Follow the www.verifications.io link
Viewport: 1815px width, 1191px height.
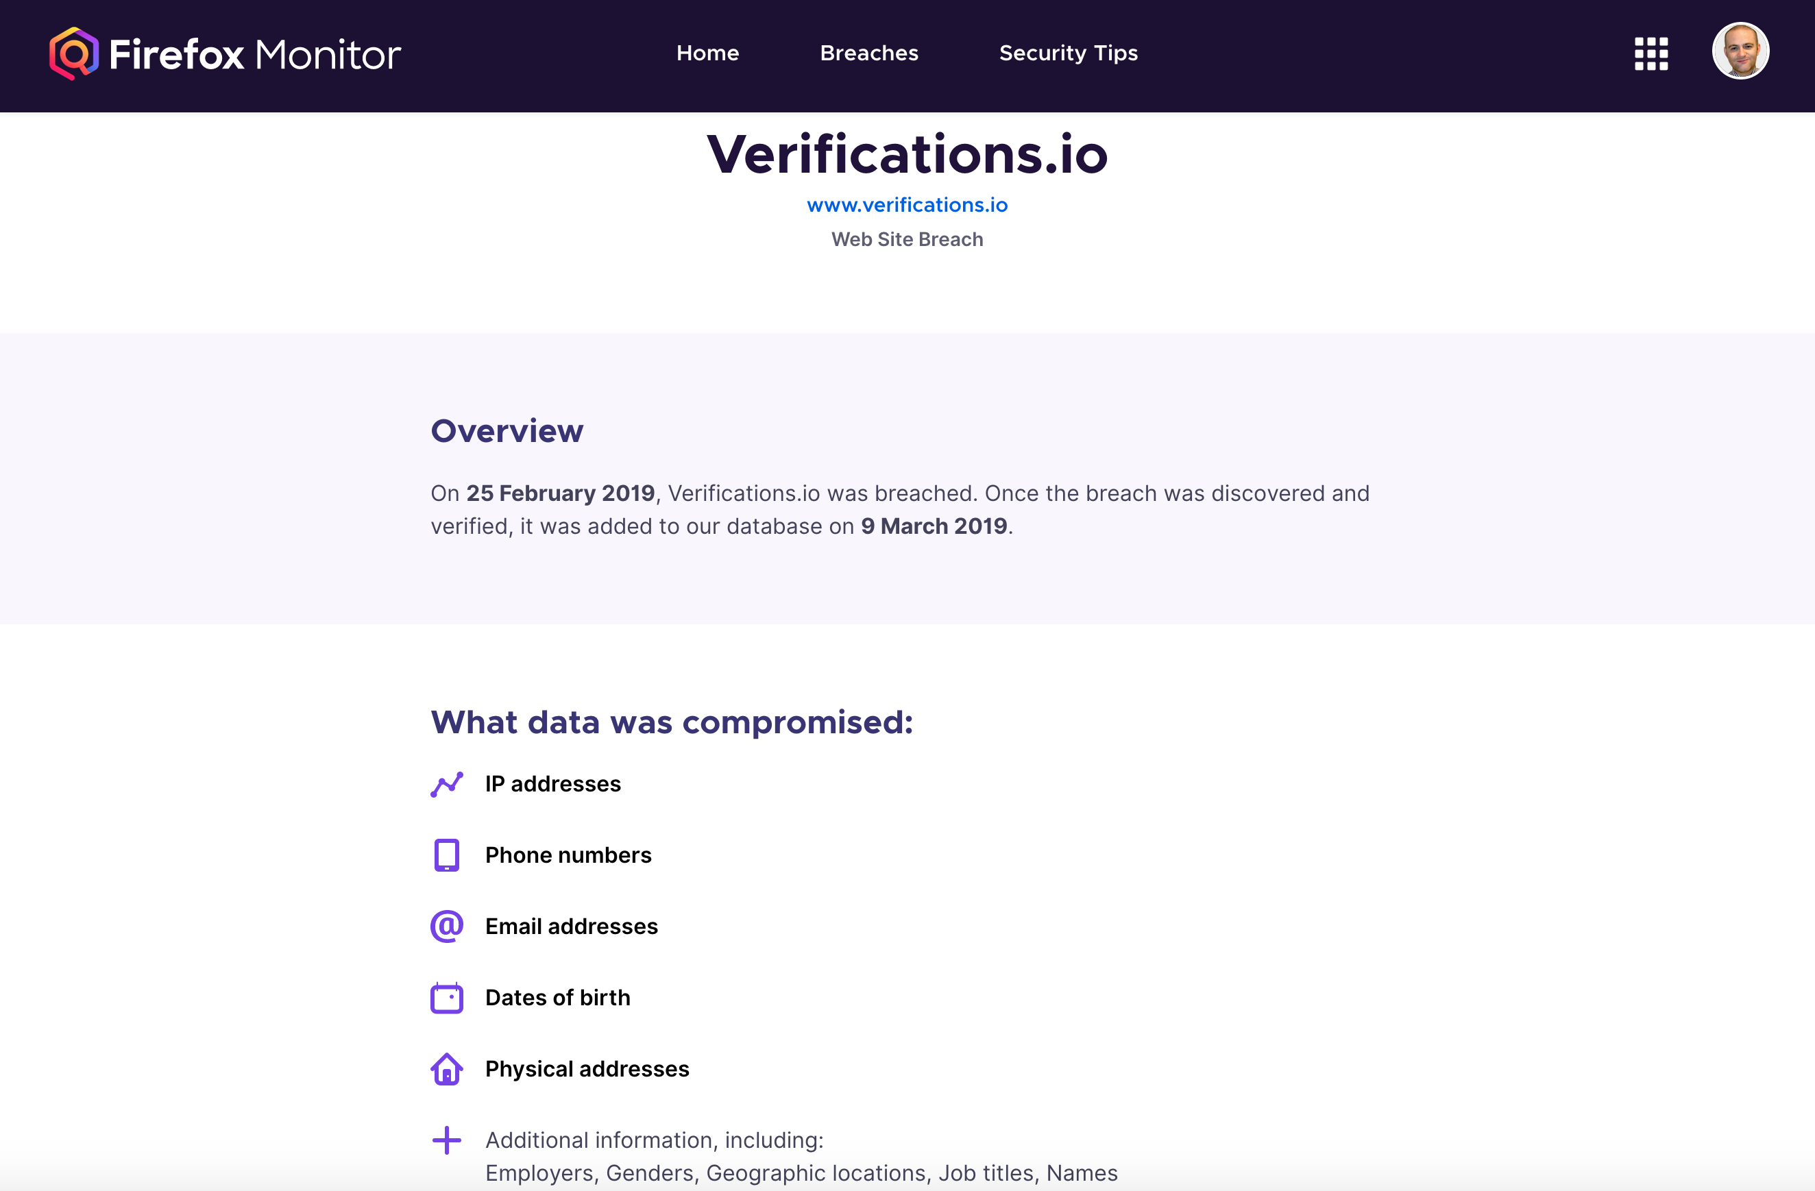point(907,205)
